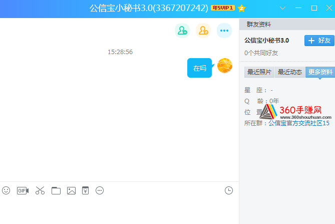Click the Q龄 0年 entry
The width and height of the screenshot is (335, 224).
[261, 101]
